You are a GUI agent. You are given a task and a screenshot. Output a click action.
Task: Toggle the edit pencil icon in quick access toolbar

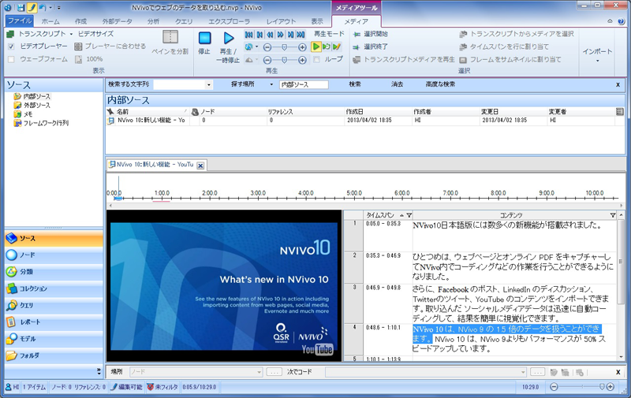[x=32, y=7]
